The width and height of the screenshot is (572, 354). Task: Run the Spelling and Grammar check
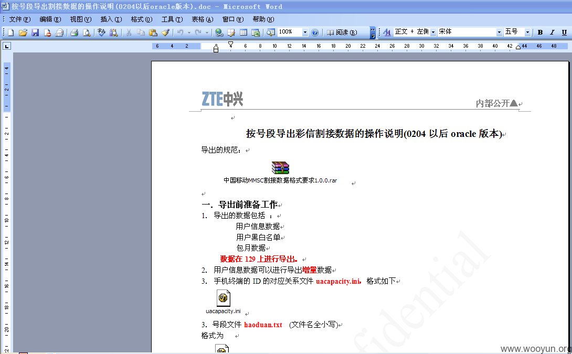point(102,33)
